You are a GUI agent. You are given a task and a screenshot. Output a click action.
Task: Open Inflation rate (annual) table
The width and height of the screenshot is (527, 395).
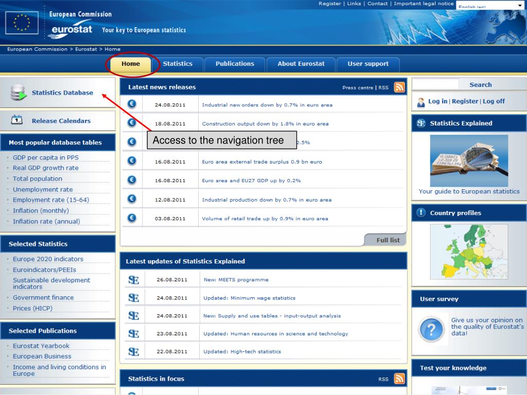46,221
